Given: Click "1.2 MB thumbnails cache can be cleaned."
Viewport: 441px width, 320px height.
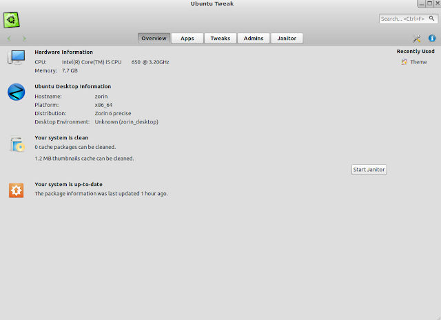Looking at the screenshot, I should tap(84, 159).
